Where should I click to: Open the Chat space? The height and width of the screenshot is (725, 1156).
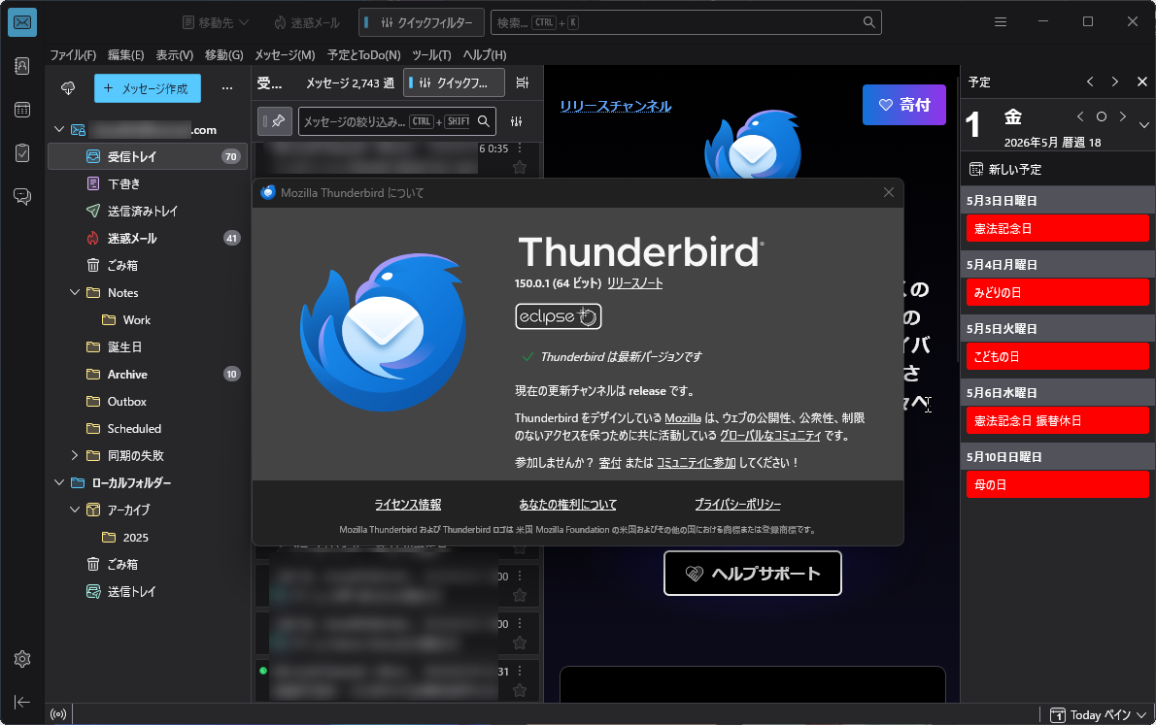(22, 197)
